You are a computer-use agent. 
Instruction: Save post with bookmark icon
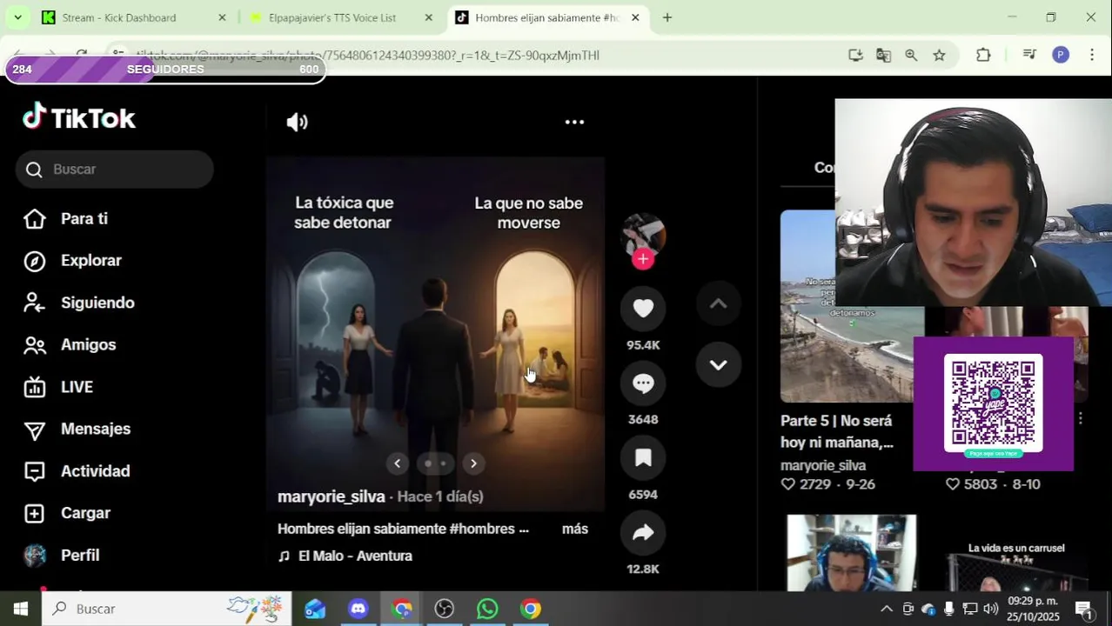click(643, 458)
